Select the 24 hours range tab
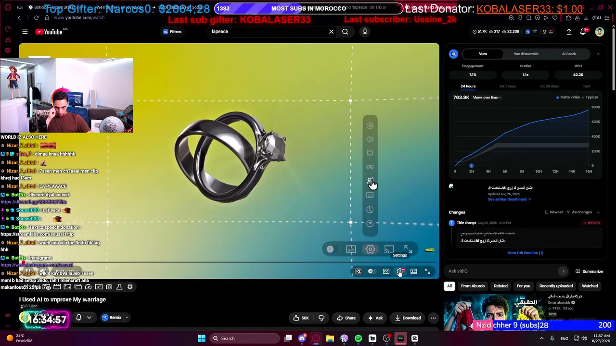The image size is (616, 346). click(468, 86)
